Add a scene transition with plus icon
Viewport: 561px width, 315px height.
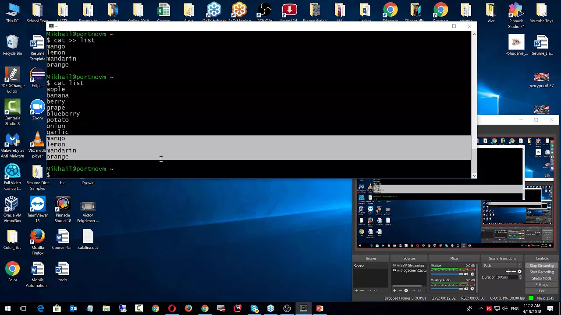point(508,272)
